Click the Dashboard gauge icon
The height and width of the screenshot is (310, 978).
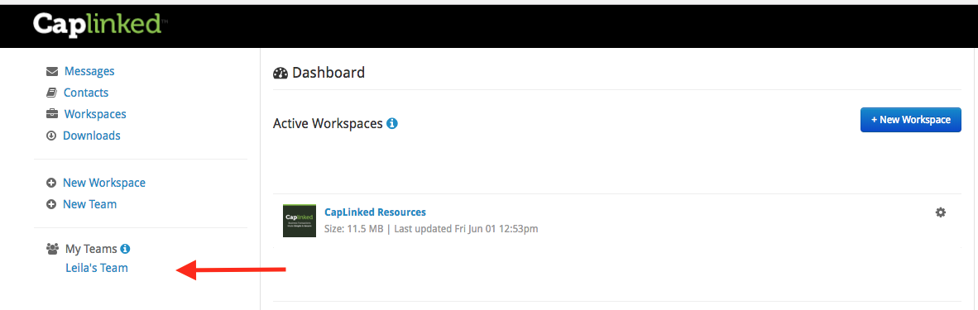click(280, 73)
